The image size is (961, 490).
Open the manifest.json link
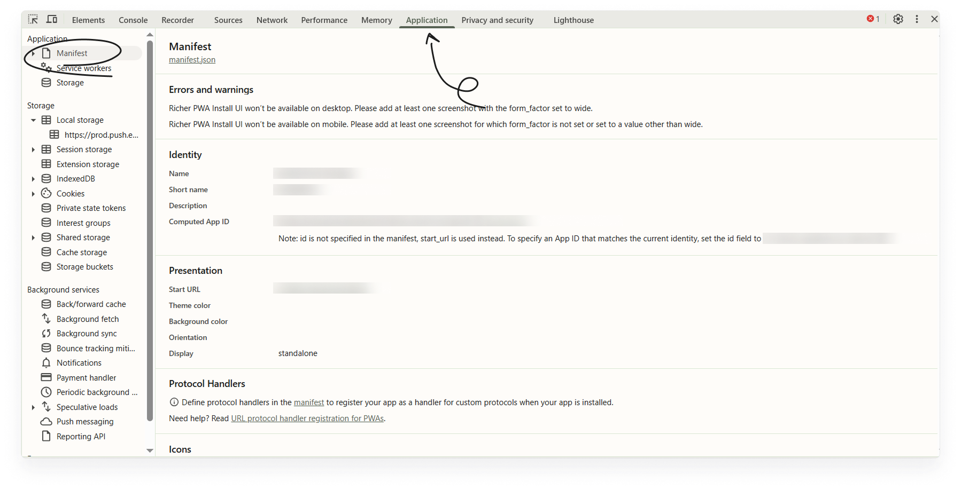pos(192,60)
